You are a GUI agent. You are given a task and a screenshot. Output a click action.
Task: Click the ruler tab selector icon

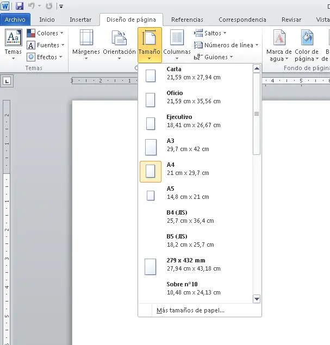[x=7, y=81]
